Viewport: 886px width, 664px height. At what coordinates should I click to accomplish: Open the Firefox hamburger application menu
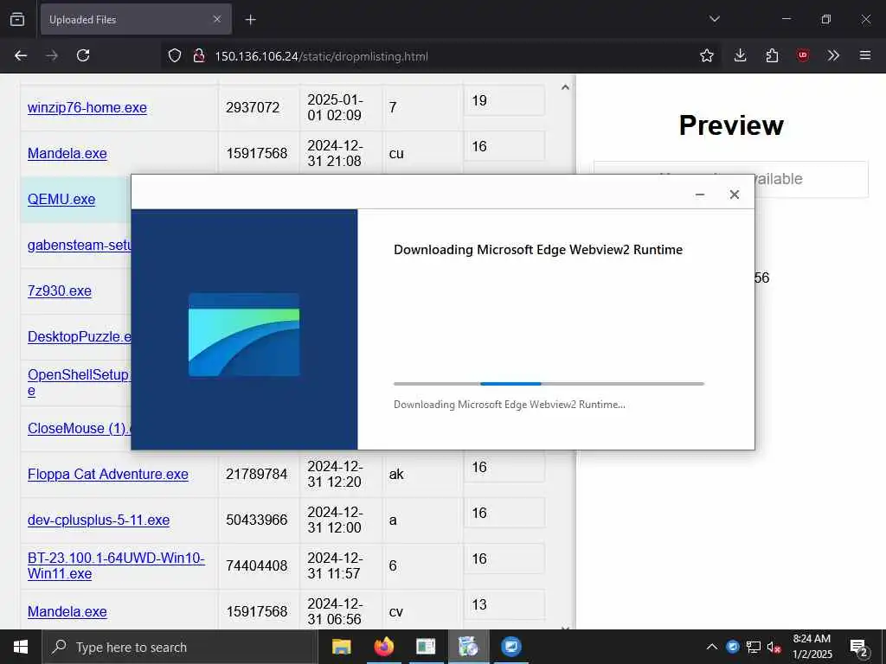[x=865, y=55]
